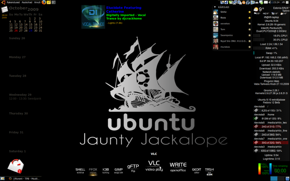290x181 pixels.
Task: Toggle favorite star next to Stirliz
Action: click(x=249, y=12)
